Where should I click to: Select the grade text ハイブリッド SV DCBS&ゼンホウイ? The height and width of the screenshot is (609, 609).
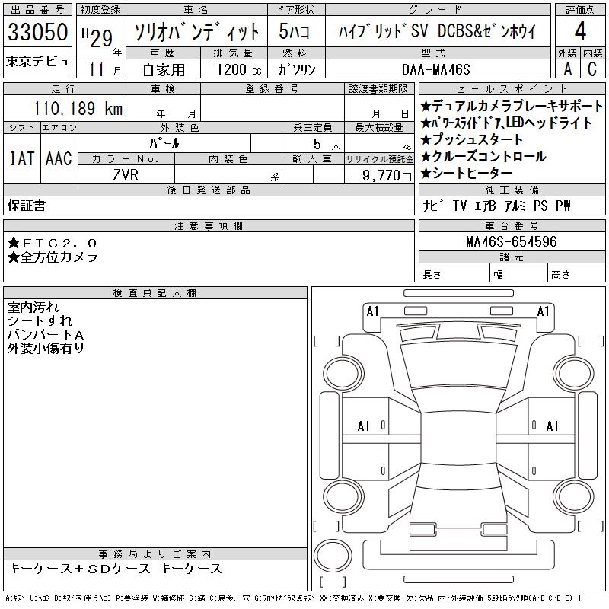pos(437,31)
